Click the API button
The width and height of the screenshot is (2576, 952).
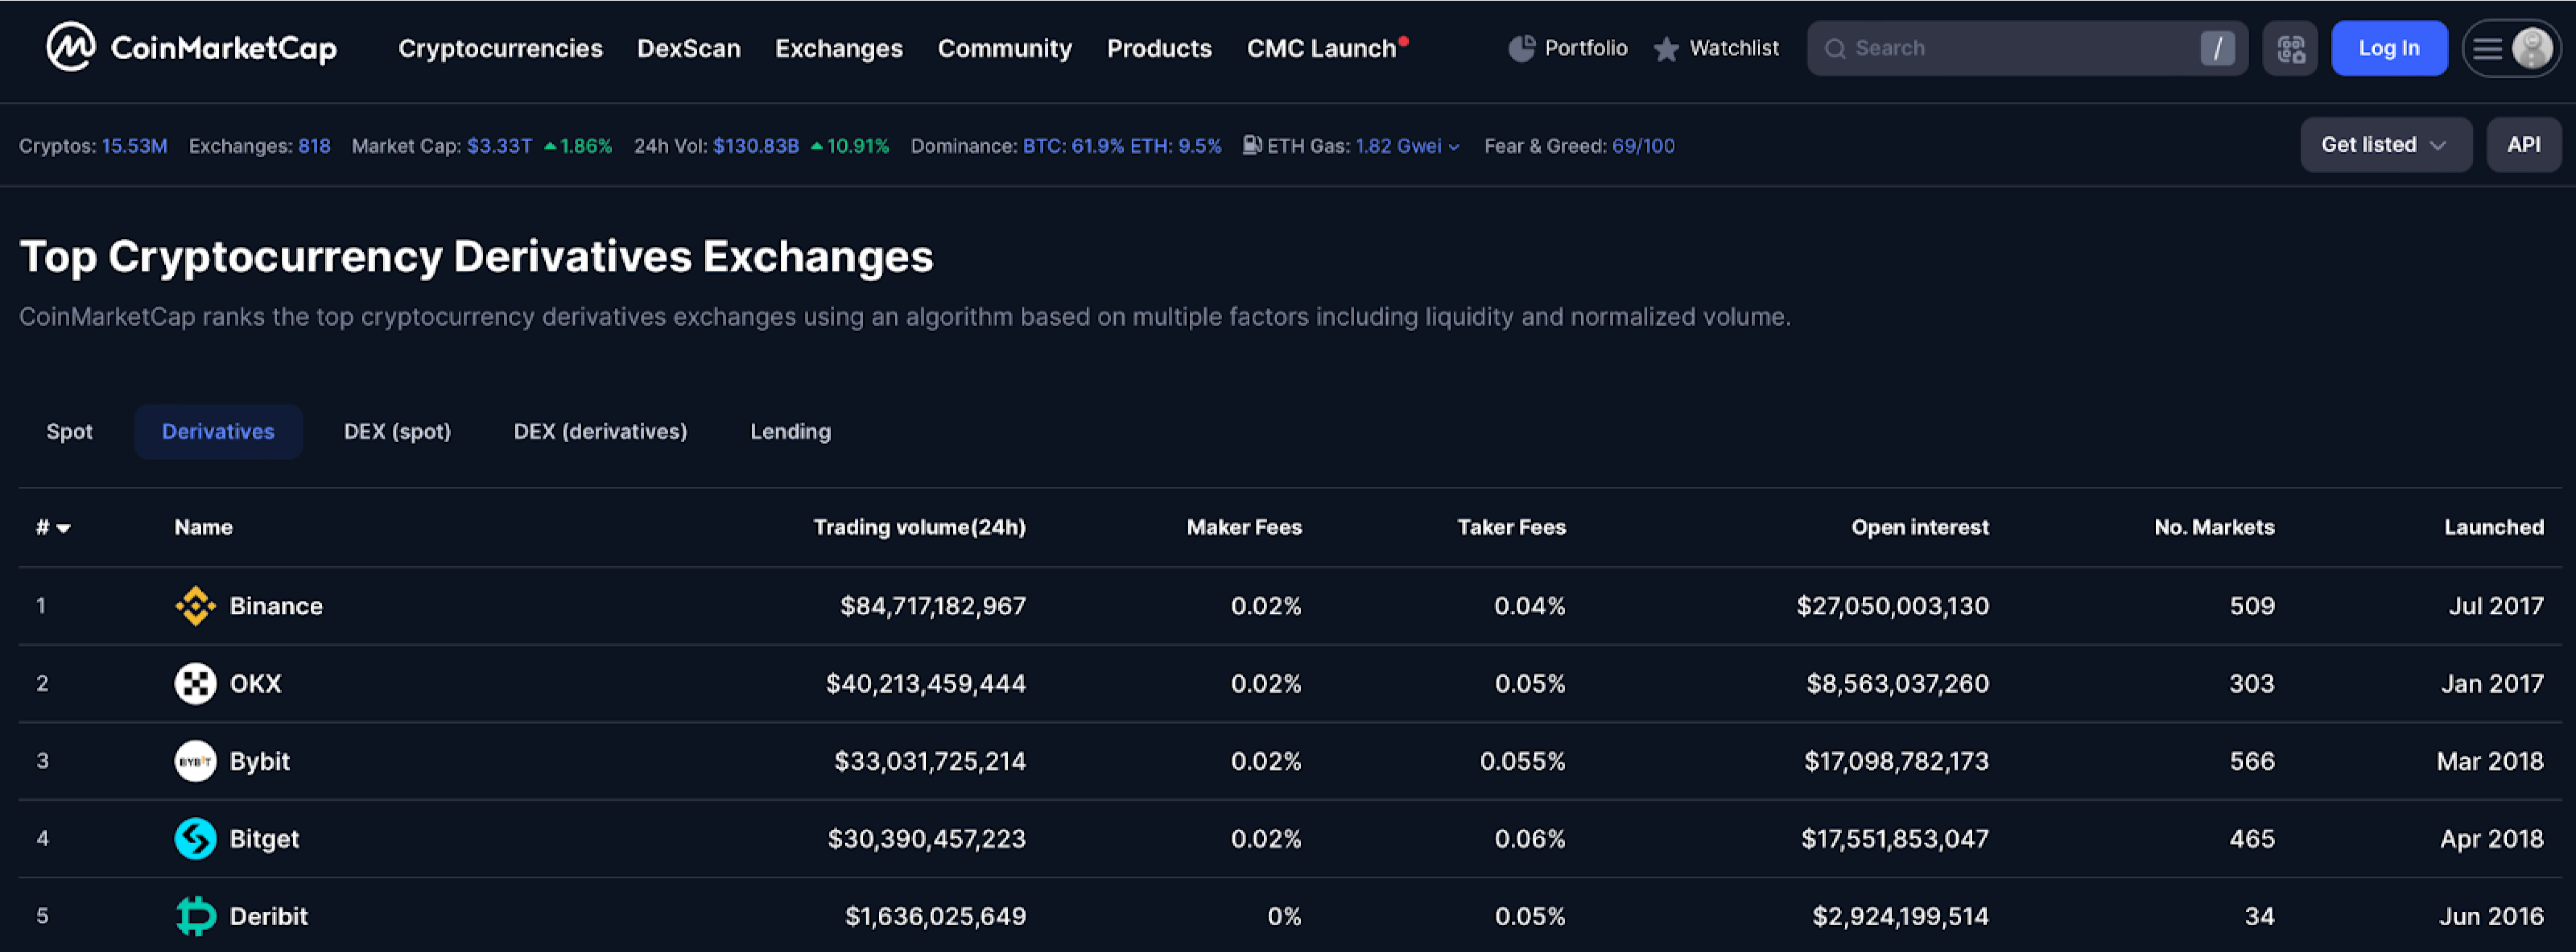pyautogui.click(x=2523, y=145)
